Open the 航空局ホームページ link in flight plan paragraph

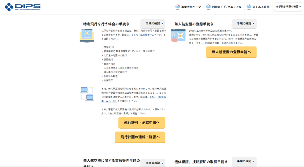click(x=157, y=97)
